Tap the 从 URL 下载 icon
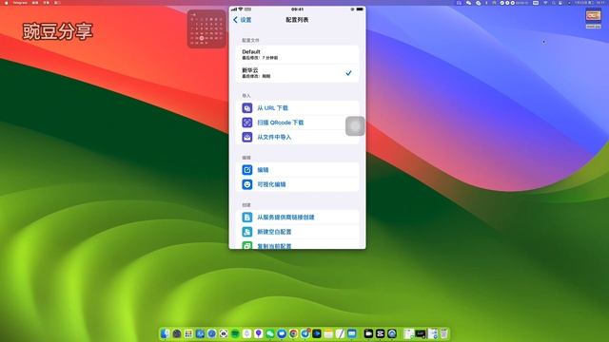This screenshot has height=342, width=609. [x=247, y=107]
